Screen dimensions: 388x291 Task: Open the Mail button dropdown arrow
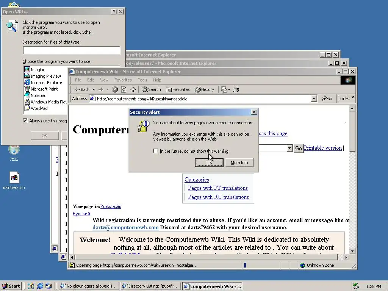click(x=229, y=89)
